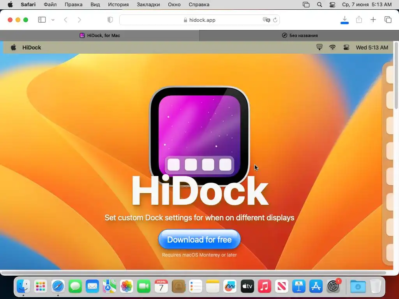Open System Settings from the Dock
This screenshot has width=399, height=299.
tap(334, 287)
